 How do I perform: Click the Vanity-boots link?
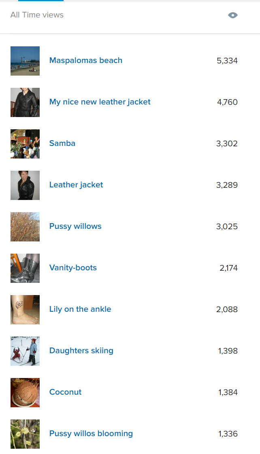click(73, 268)
